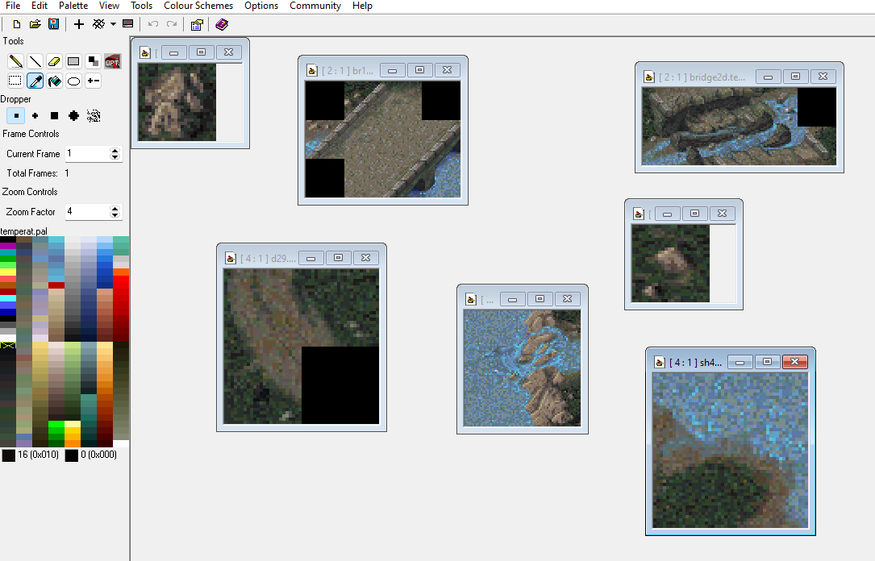Click the document icon of sh4 window
875x561 pixels.
point(660,363)
